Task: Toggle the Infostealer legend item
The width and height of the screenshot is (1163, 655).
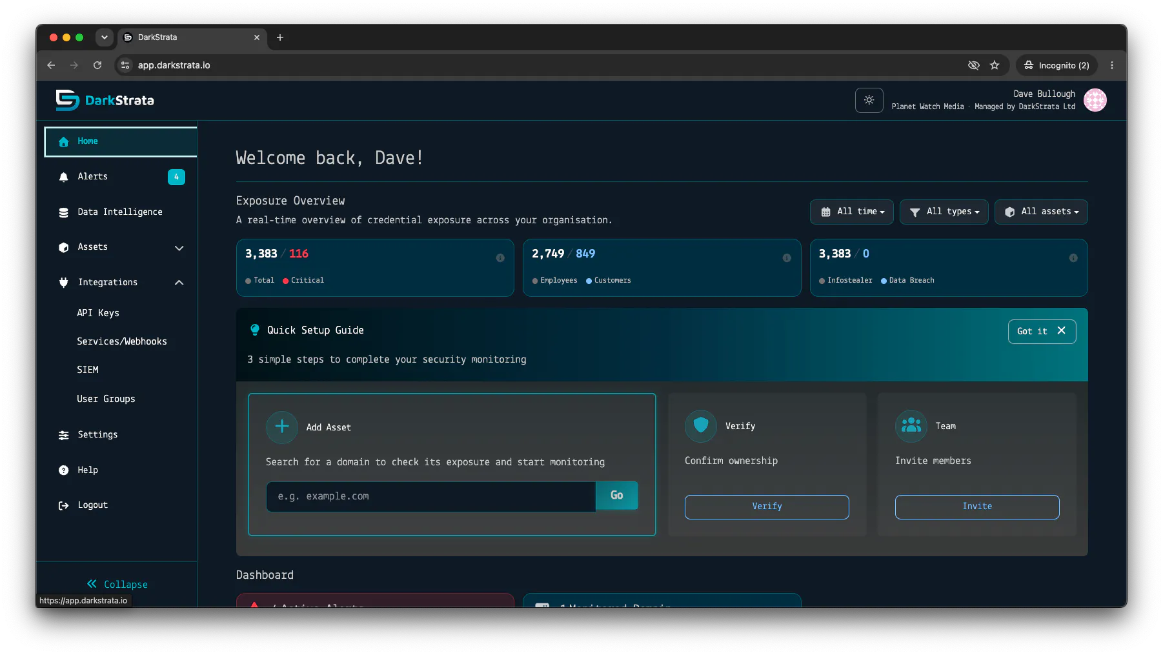Action: (x=845, y=281)
